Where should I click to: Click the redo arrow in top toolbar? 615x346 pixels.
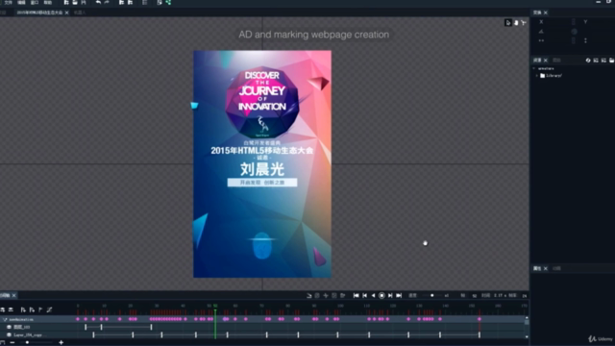tap(107, 2)
